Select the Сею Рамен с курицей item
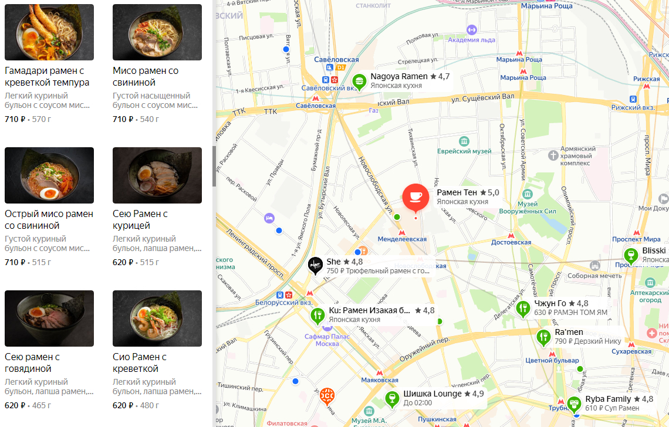 (157, 207)
